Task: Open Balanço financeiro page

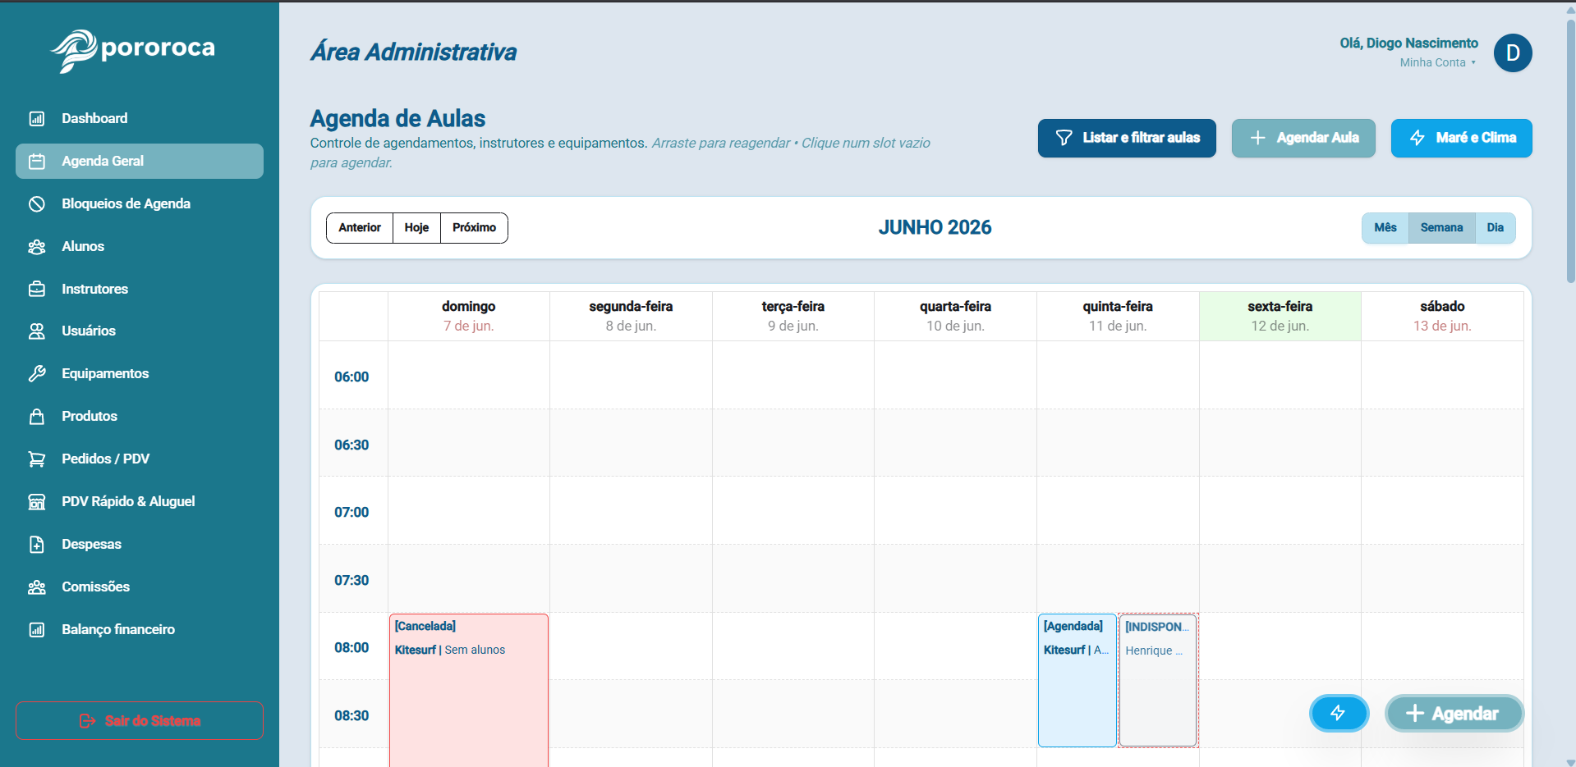Action: tap(140, 630)
